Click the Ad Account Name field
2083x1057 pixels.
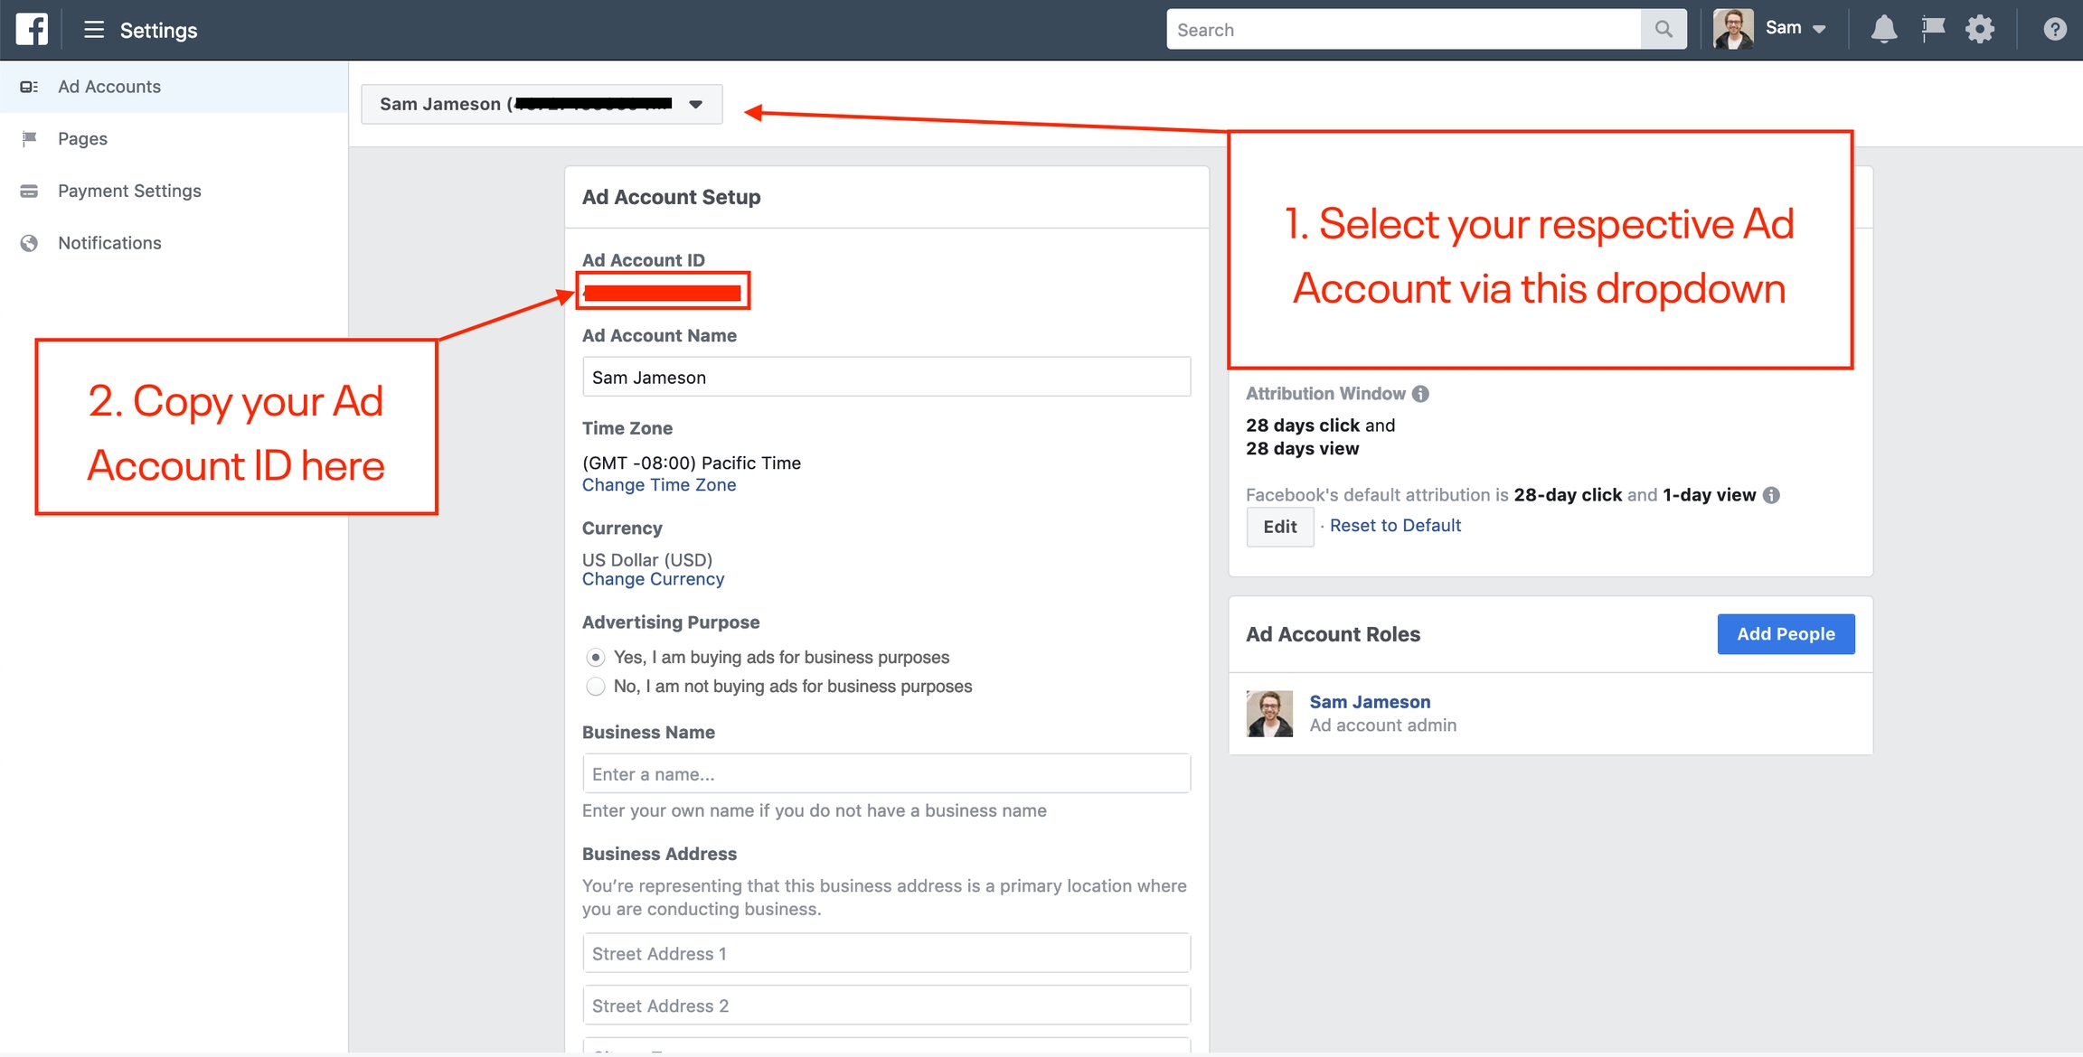[x=886, y=377]
